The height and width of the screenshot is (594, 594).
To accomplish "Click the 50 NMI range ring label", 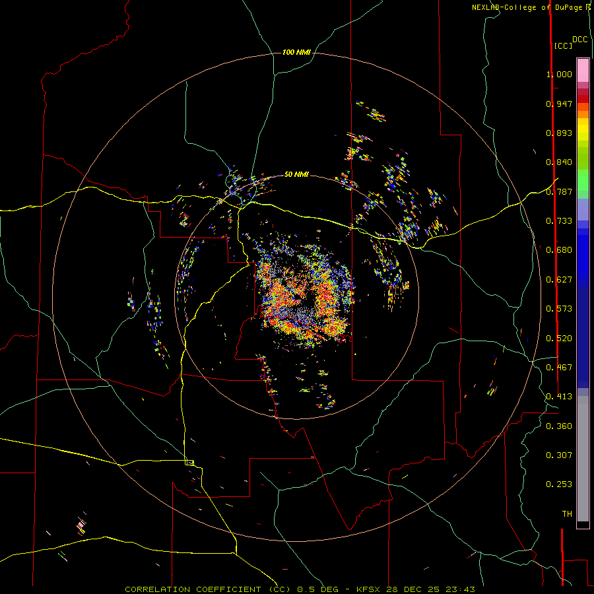I will click(296, 174).
